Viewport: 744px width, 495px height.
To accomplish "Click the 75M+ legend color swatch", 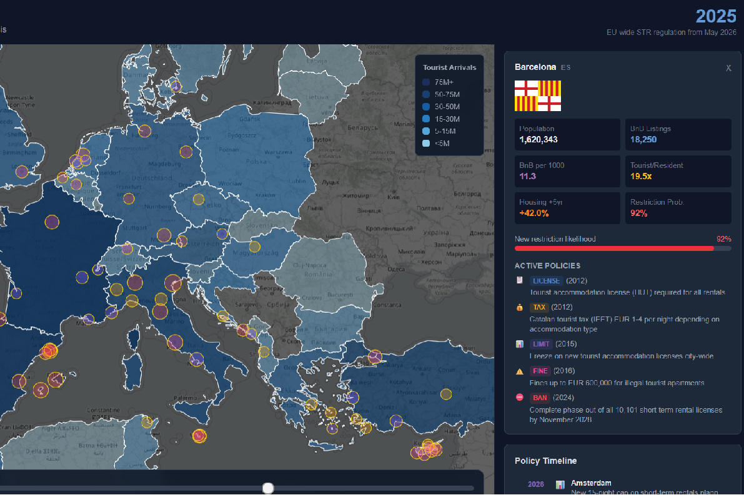I will click(426, 82).
